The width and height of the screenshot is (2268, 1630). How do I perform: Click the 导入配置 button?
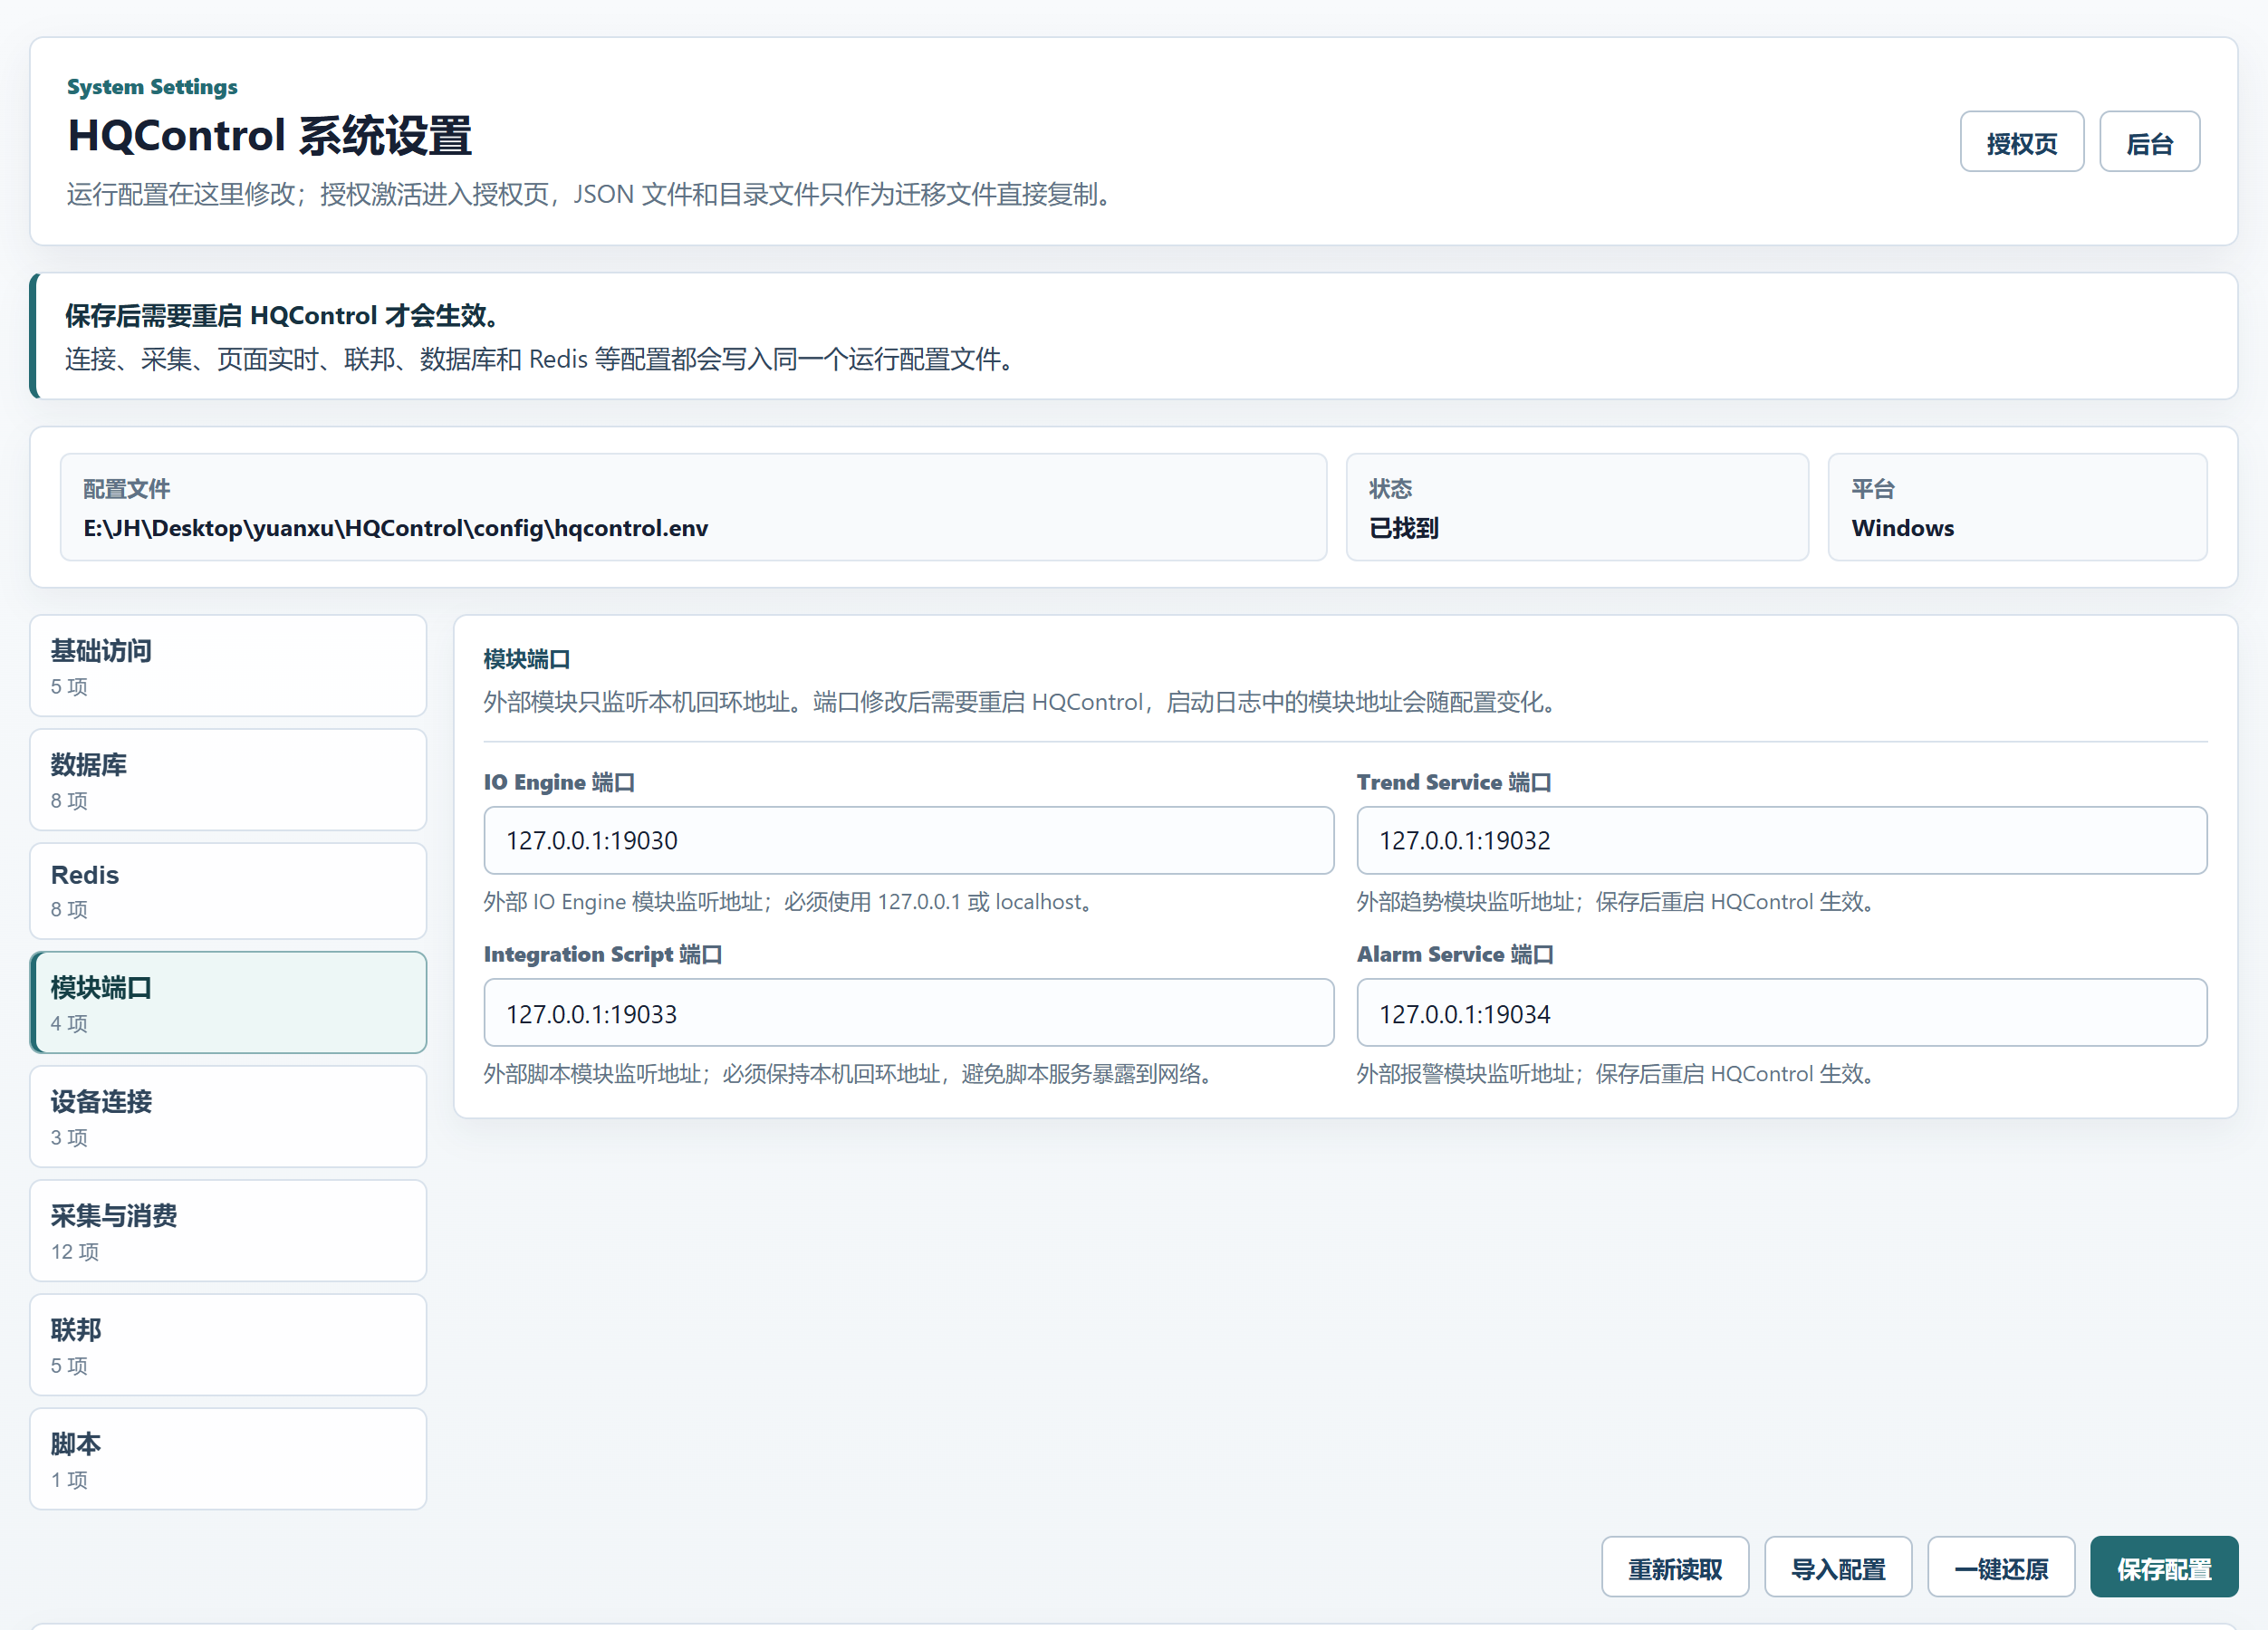(x=1838, y=1567)
